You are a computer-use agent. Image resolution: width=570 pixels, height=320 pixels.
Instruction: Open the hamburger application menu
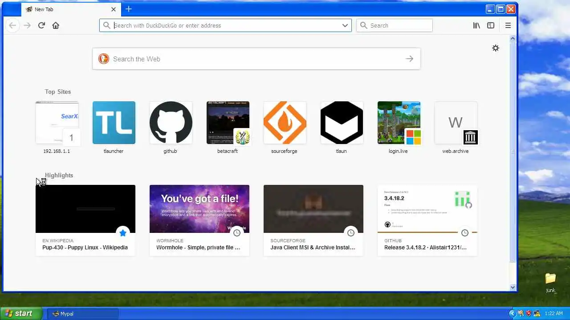[508, 25]
